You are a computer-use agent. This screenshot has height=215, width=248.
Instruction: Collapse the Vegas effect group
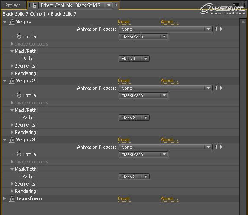pos(5,22)
